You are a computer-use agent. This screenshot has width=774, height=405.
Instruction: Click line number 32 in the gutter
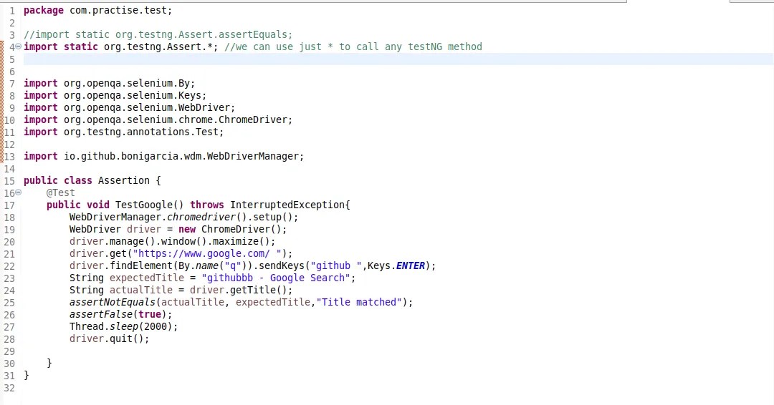pos(10,388)
